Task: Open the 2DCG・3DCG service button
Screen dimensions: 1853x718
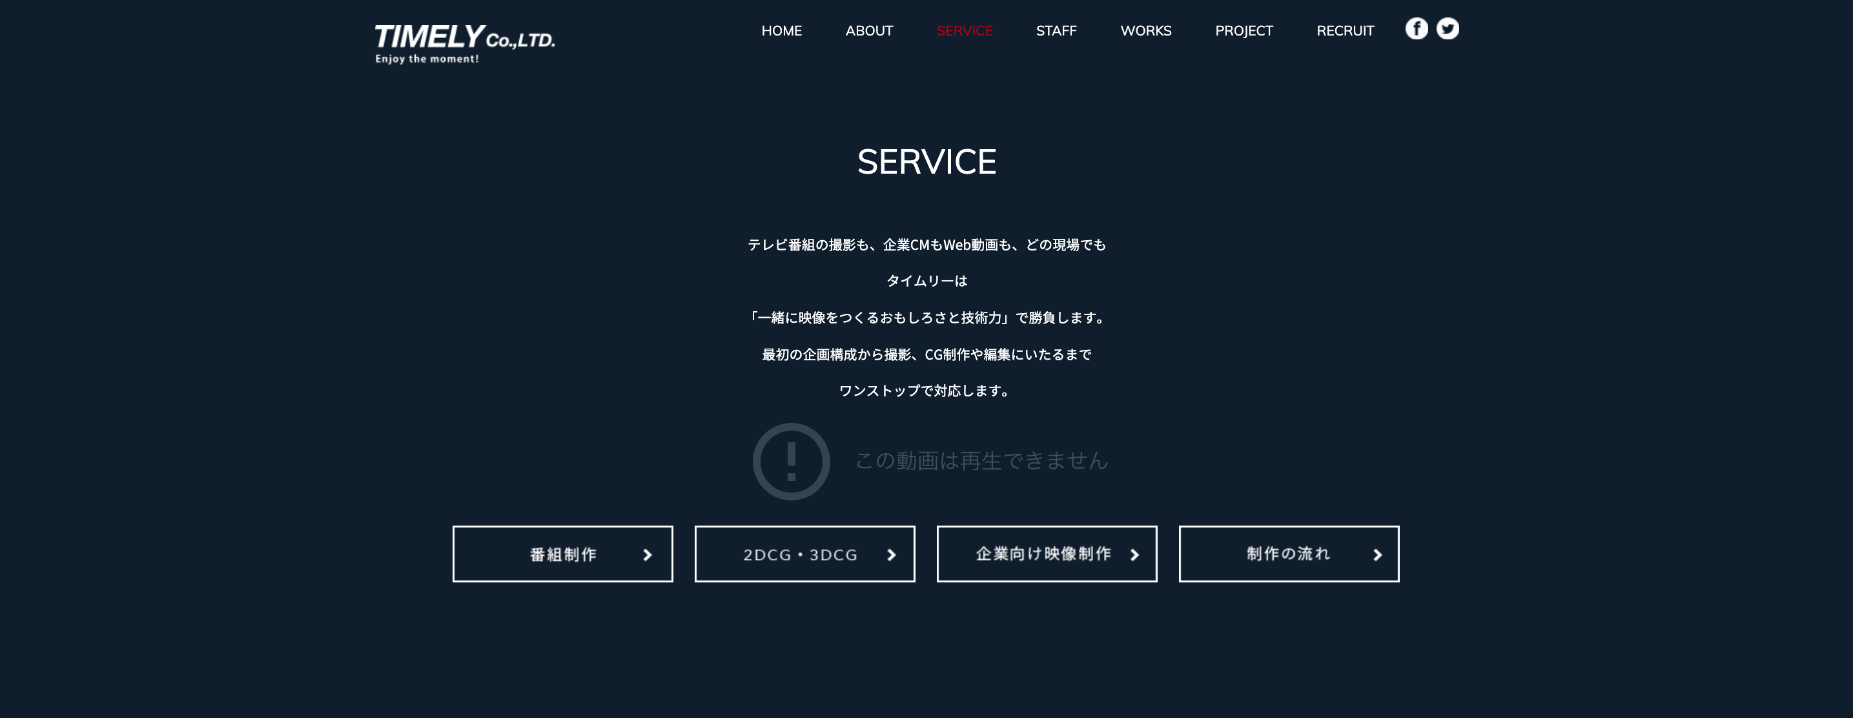Action: (x=805, y=554)
